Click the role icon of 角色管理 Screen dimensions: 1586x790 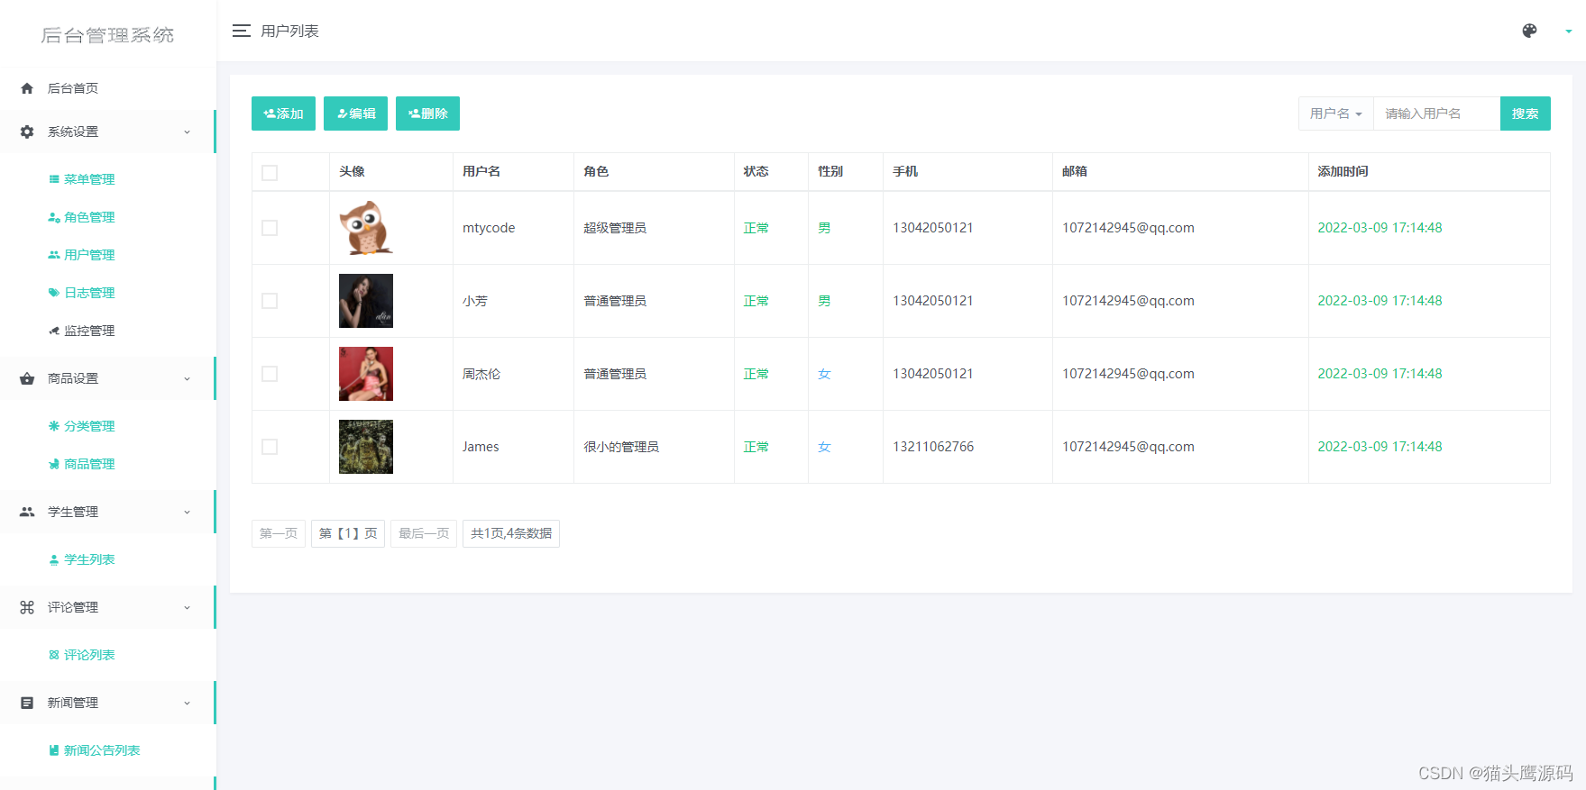54,217
